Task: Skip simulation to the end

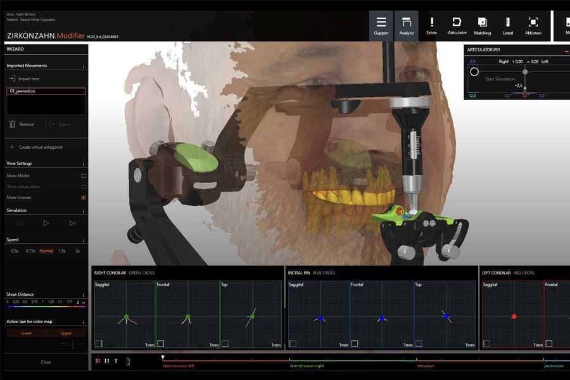Action: point(72,223)
